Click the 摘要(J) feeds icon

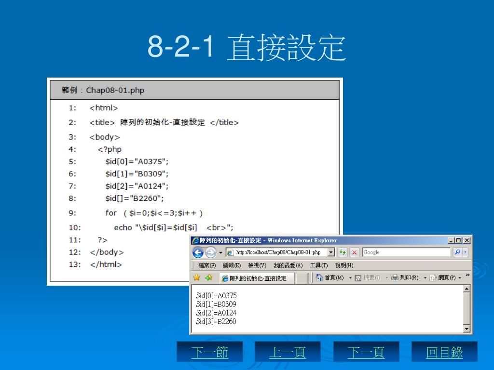pyautogui.click(x=358, y=278)
